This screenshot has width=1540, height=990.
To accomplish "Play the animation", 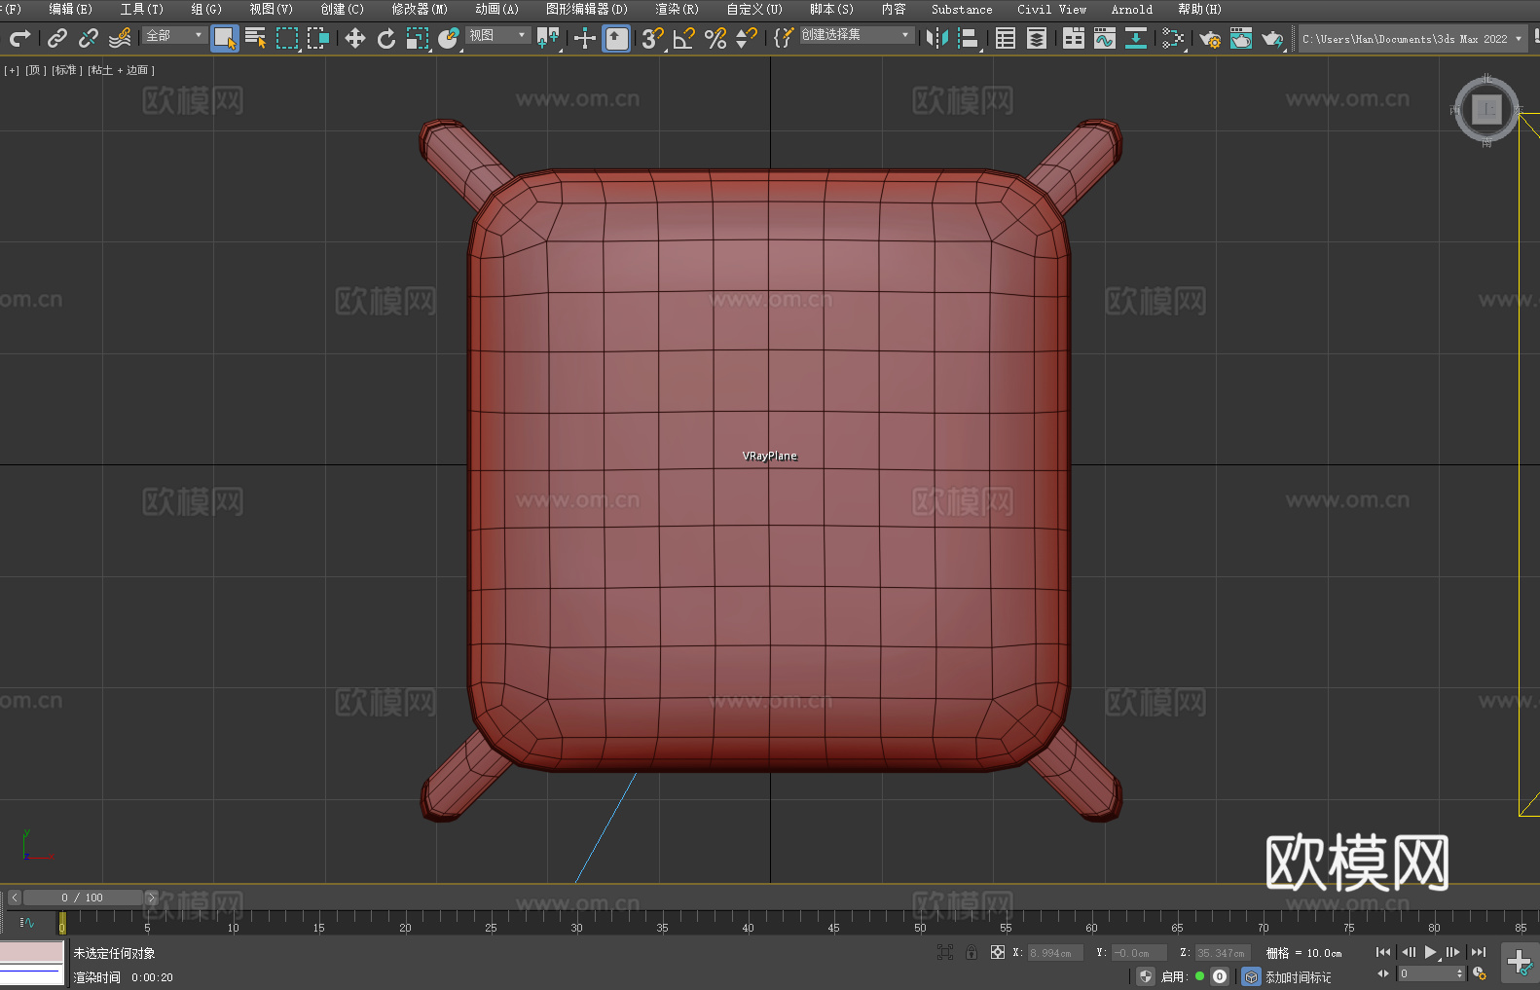I will point(1430,952).
